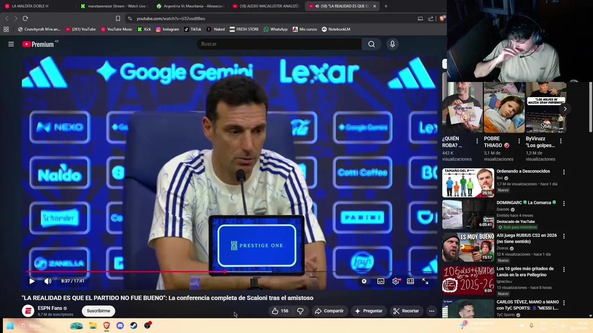Image resolution: width=593 pixels, height=333 pixels.
Task: Open the NotebookLM bookmark
Action: (336, 29)
